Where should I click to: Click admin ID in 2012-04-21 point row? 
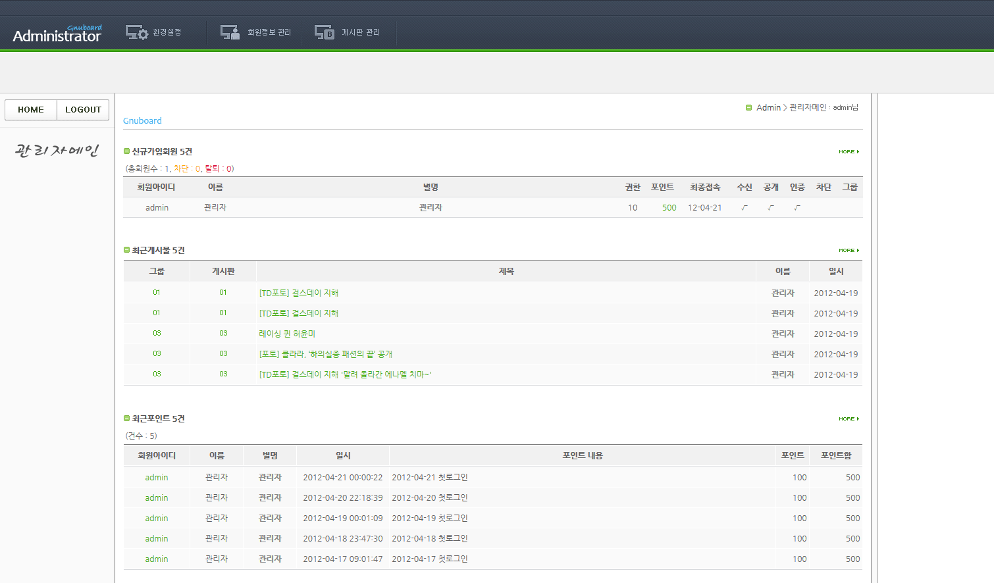coord(157,478)
